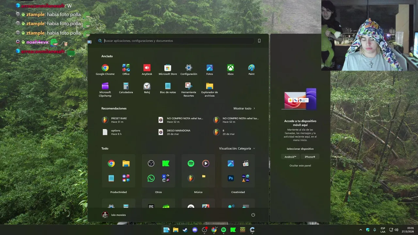The width and height of the screenshot is (418, 235).
Task: Open the Kick app in Otros category
Action: (166, 164)
